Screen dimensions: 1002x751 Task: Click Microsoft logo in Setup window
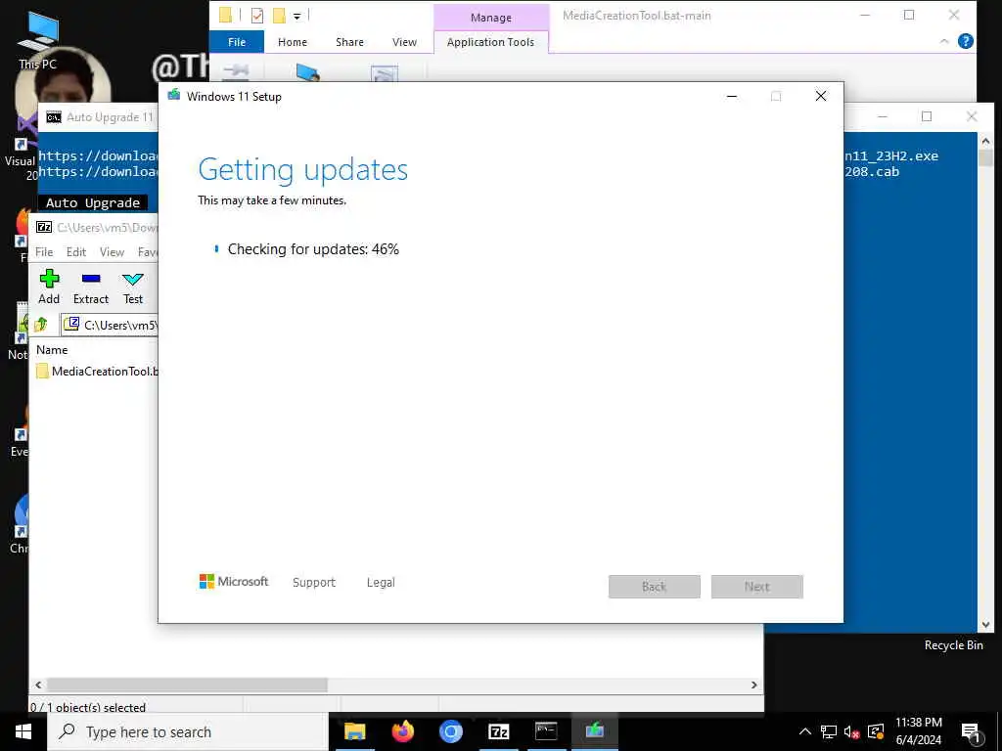(234, 582)
